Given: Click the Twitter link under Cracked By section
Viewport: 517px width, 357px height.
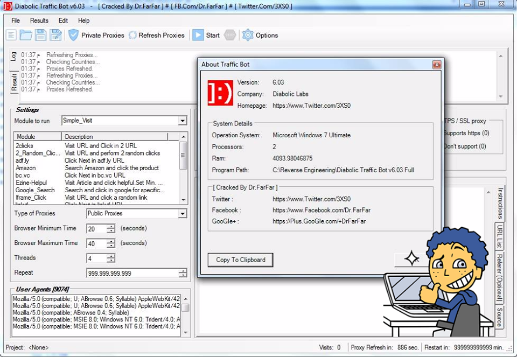Looking at the screenshot, I should [312, 199].
